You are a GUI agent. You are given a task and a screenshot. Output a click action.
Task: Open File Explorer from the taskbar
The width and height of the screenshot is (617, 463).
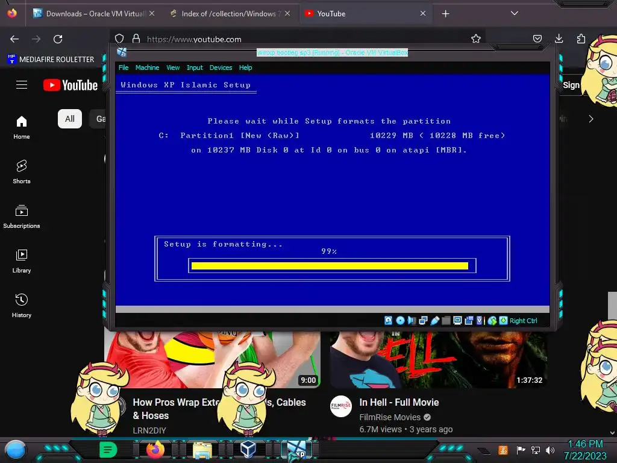(x=202, y=450)
